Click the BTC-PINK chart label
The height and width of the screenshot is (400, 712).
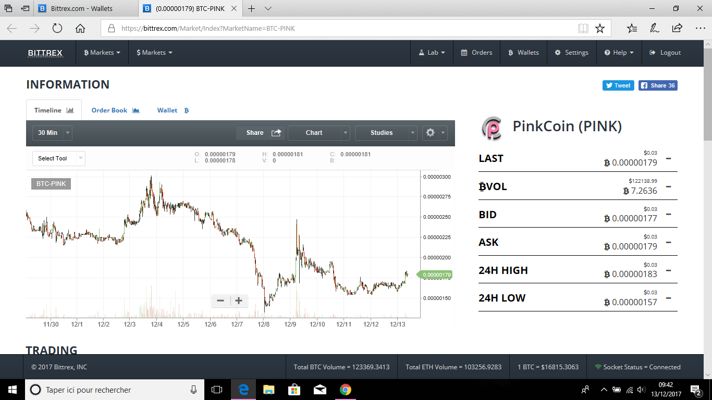[51, 184]
